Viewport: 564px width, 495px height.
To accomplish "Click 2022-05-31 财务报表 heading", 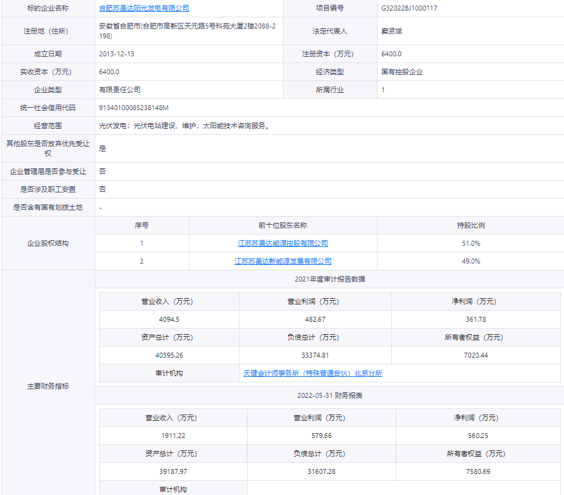I will coord(330,396).
